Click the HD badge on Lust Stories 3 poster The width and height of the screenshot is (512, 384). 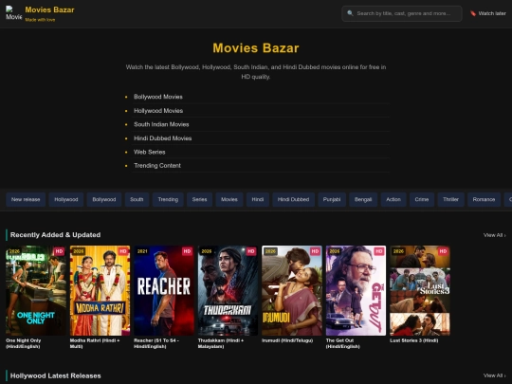[x=443, y=251]
